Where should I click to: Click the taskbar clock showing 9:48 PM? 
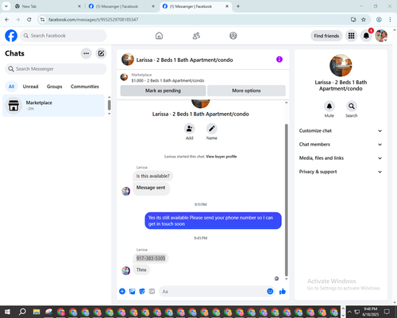click(x=370, y=312)
